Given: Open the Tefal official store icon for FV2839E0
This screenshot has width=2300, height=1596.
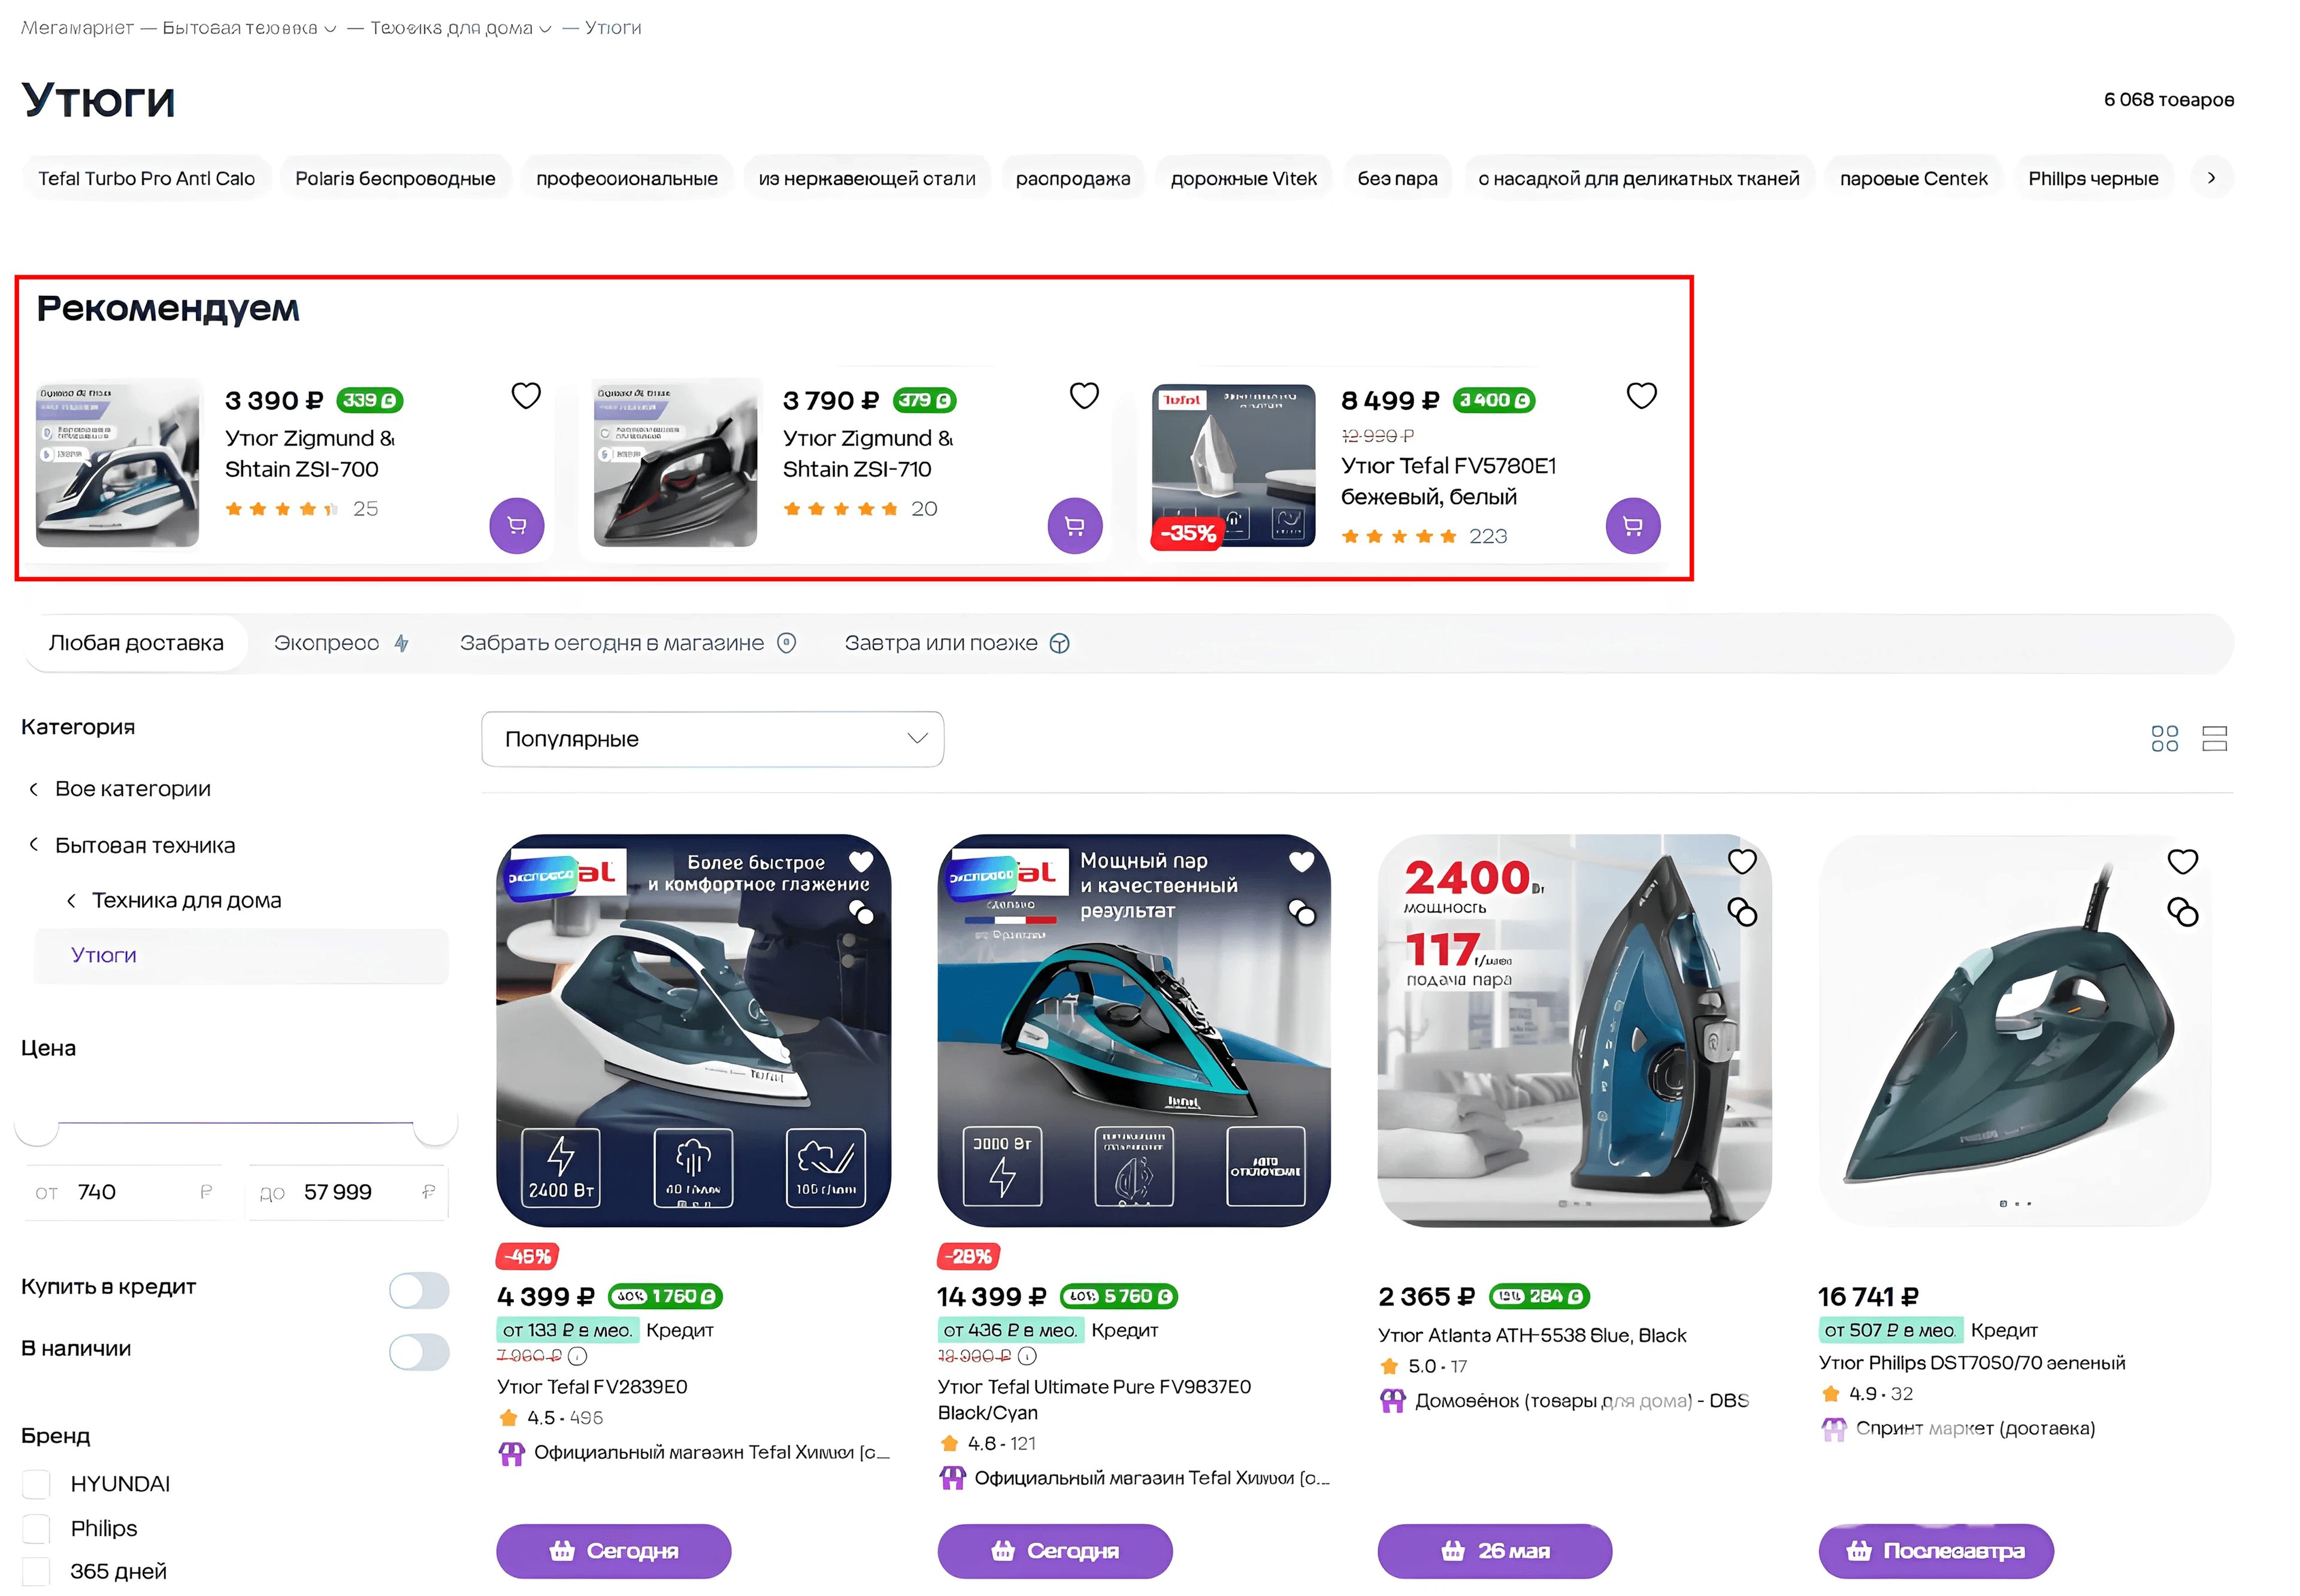Looking at the screenshot, I should 512,1453.
